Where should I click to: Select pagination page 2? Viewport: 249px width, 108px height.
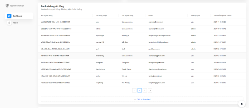(145, 90)
